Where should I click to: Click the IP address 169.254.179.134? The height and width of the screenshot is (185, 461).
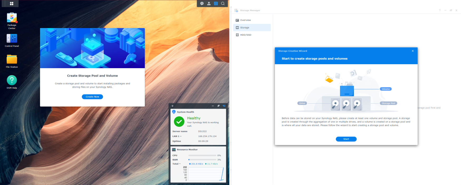pyautogui.click(x=207, y=136)
